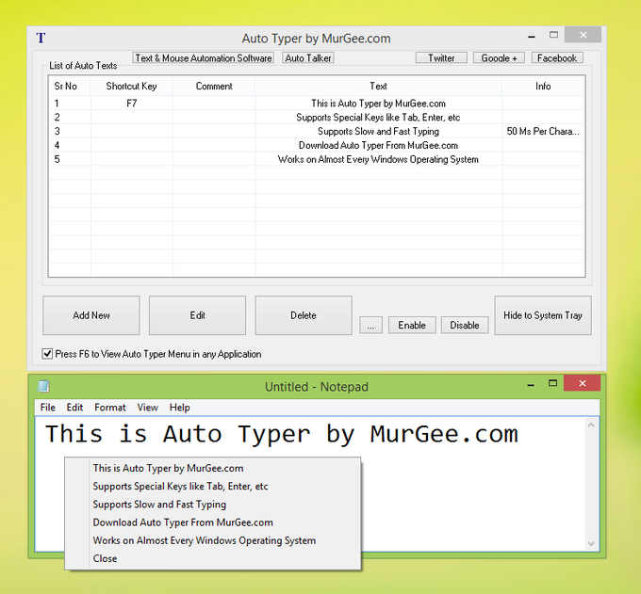The height and width of the screenshot is (594, 641).
Task: Click the Add New button
Action: (x=91, y=315)
